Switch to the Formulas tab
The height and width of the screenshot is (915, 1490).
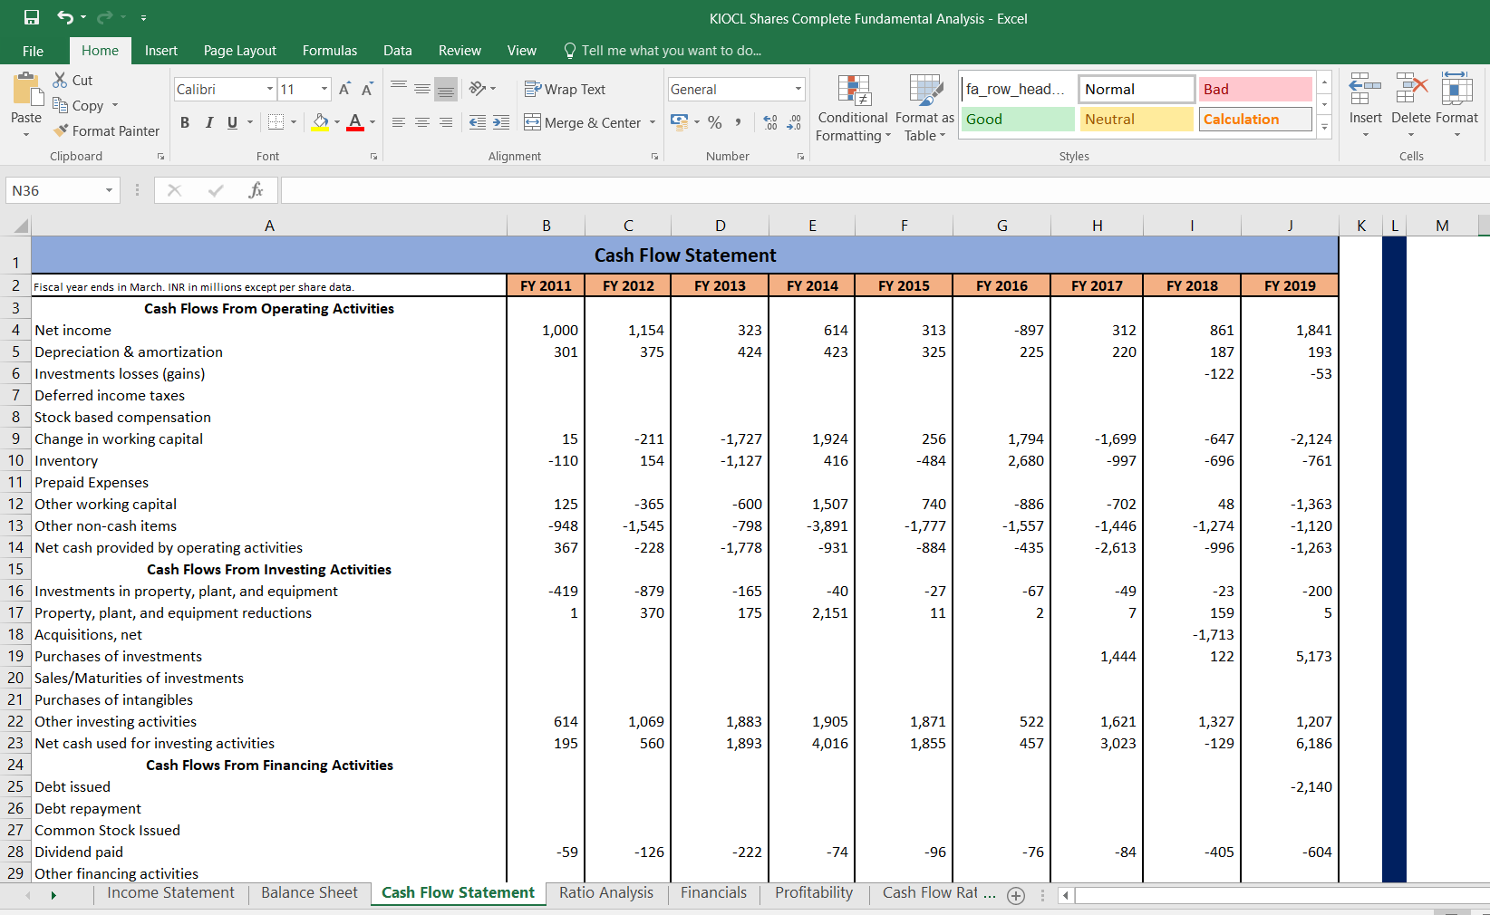(330, 51)
